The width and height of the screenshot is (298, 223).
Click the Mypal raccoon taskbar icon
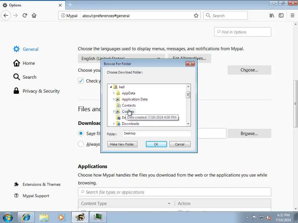point(80,217)
